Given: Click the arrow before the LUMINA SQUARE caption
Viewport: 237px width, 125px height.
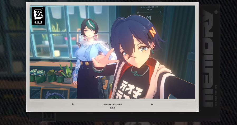Looking at the screenshot, I should pos(73,104).
